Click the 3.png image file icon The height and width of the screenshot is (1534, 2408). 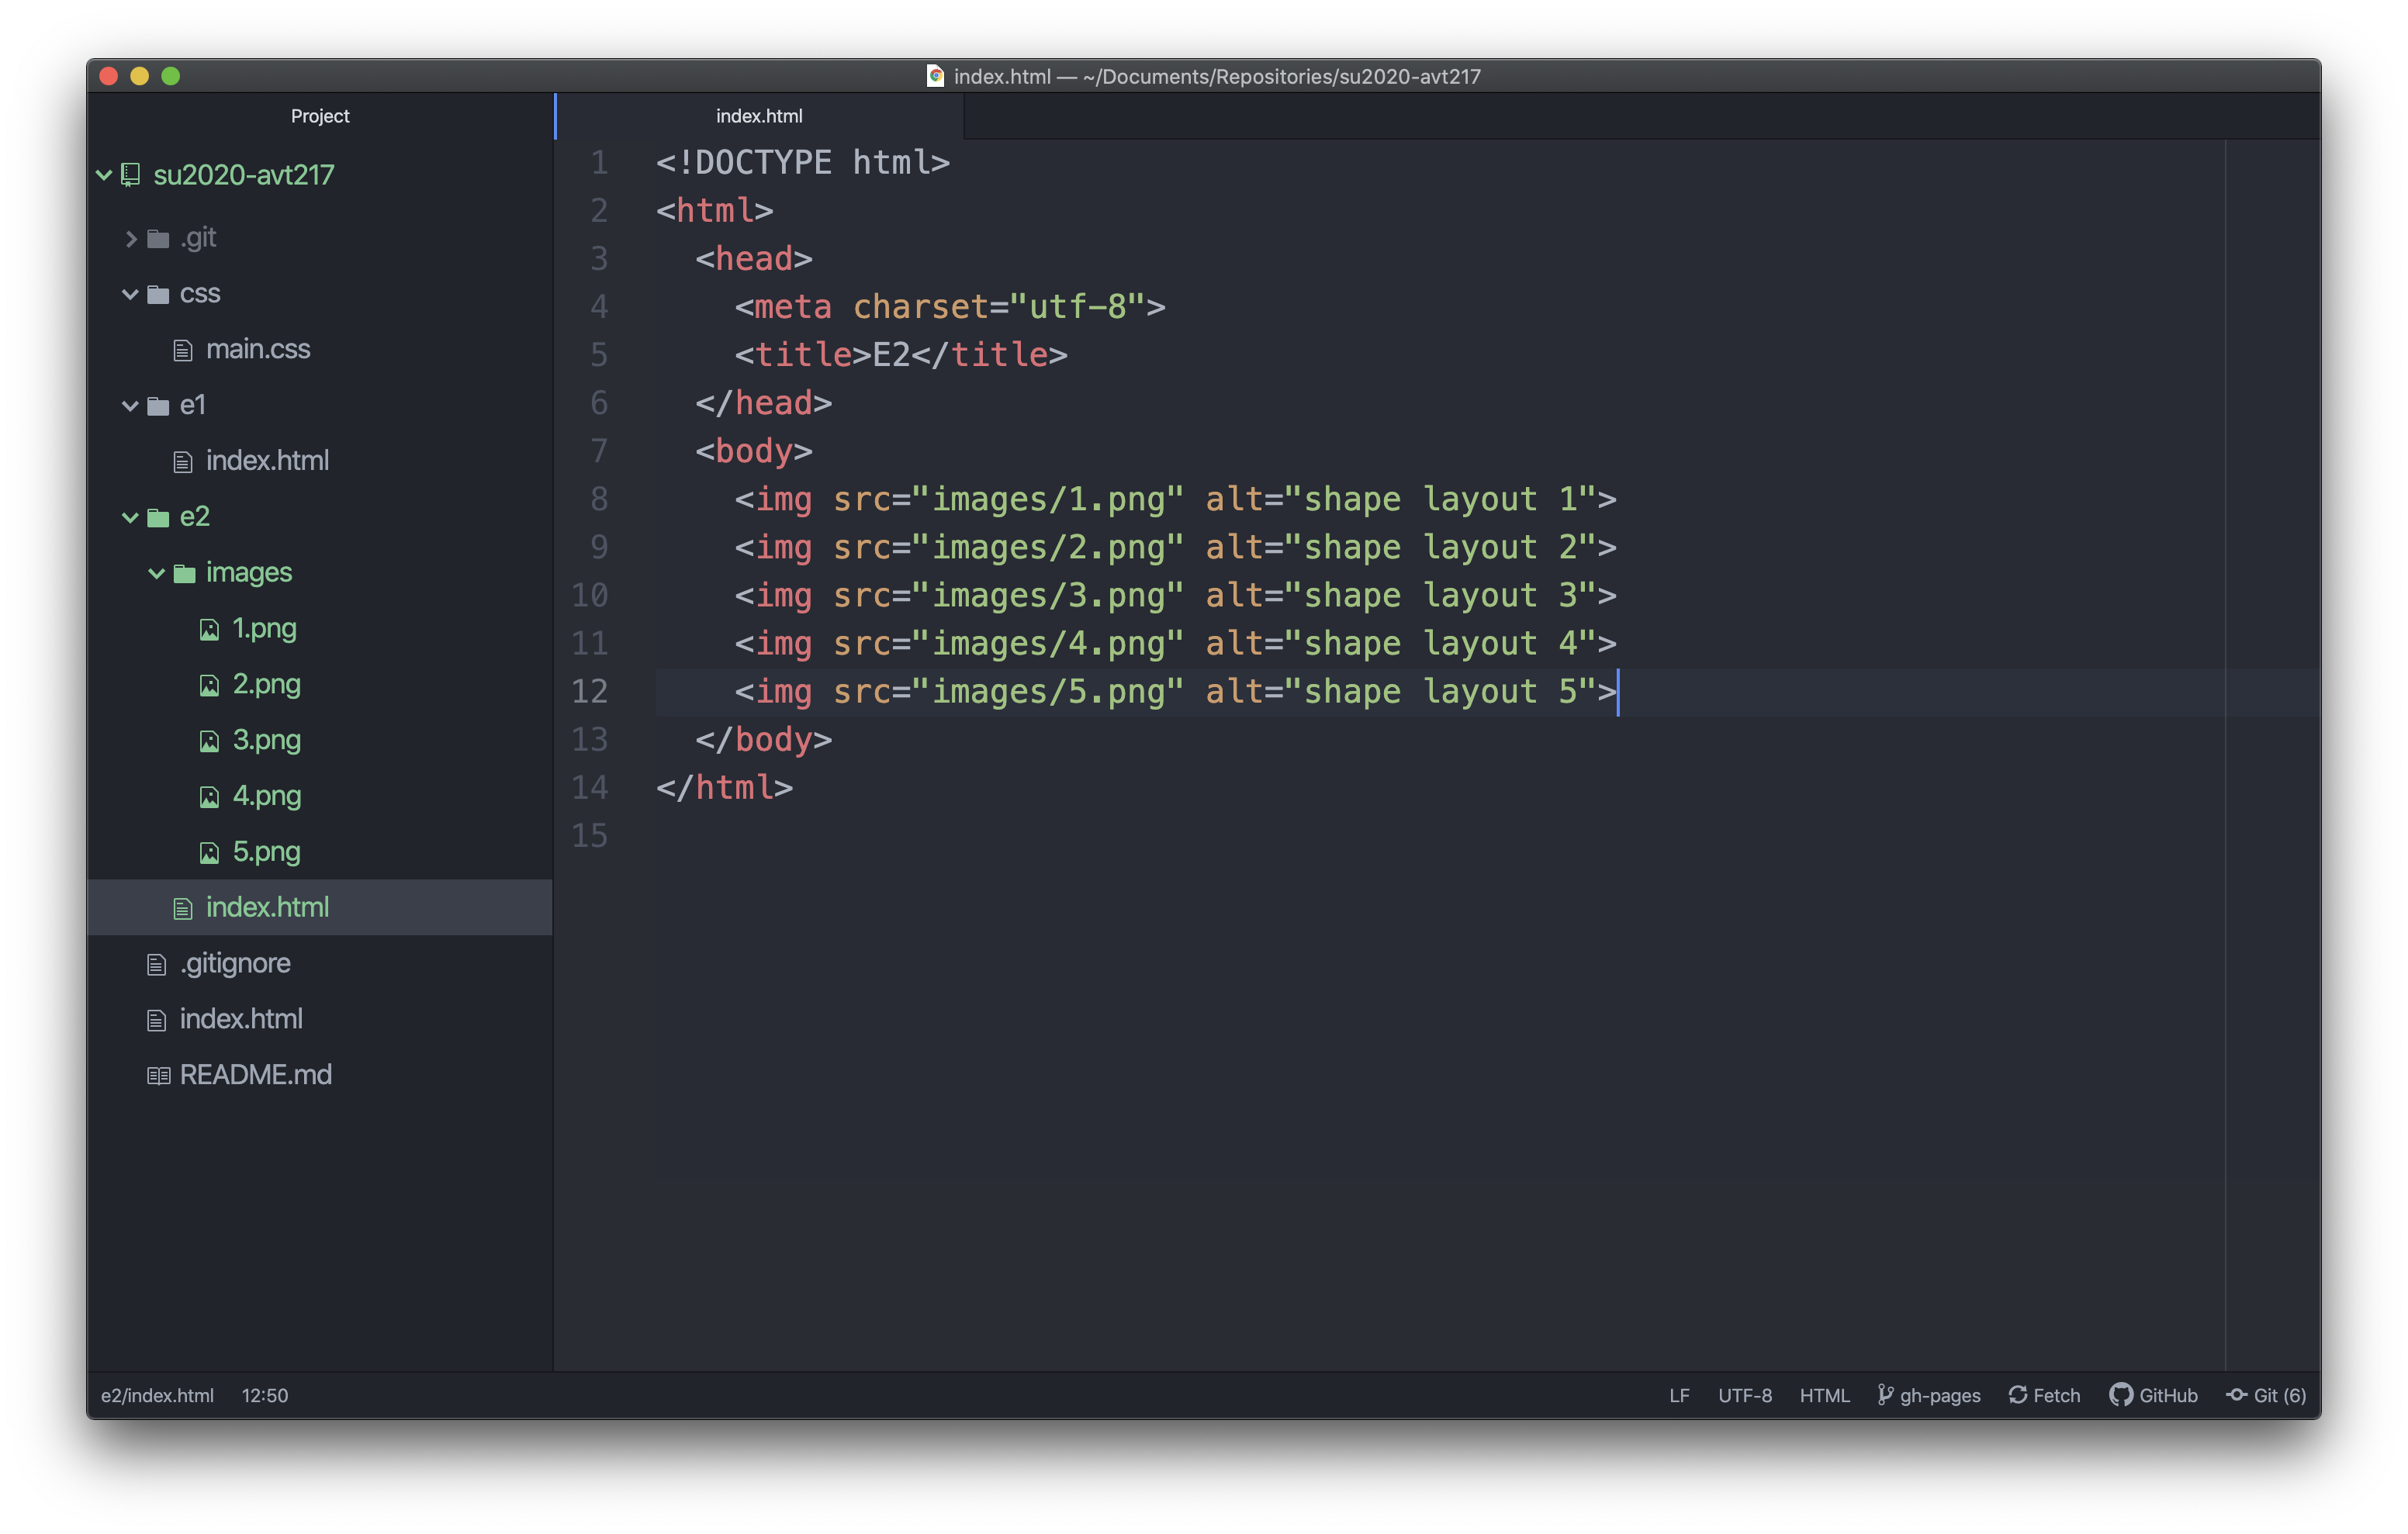[209, 741]
